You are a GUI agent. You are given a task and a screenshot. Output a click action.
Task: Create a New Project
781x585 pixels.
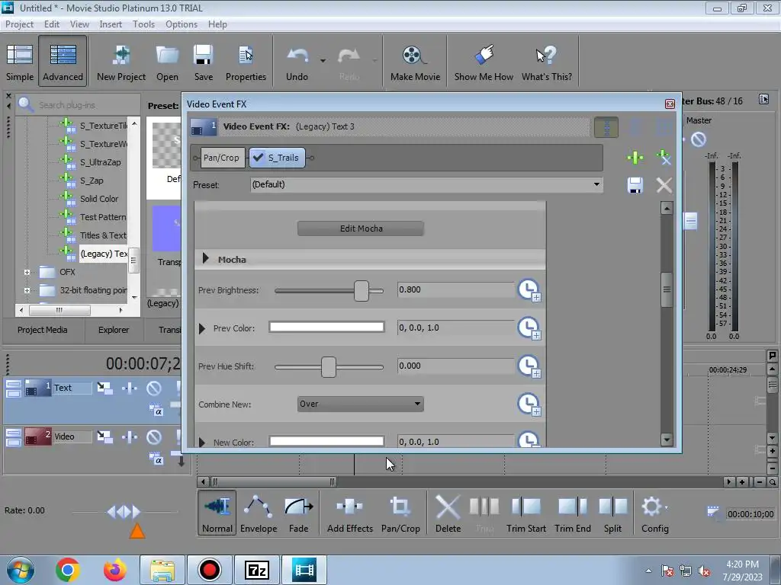tap(121, 62)
